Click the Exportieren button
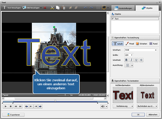 point(14,114)
